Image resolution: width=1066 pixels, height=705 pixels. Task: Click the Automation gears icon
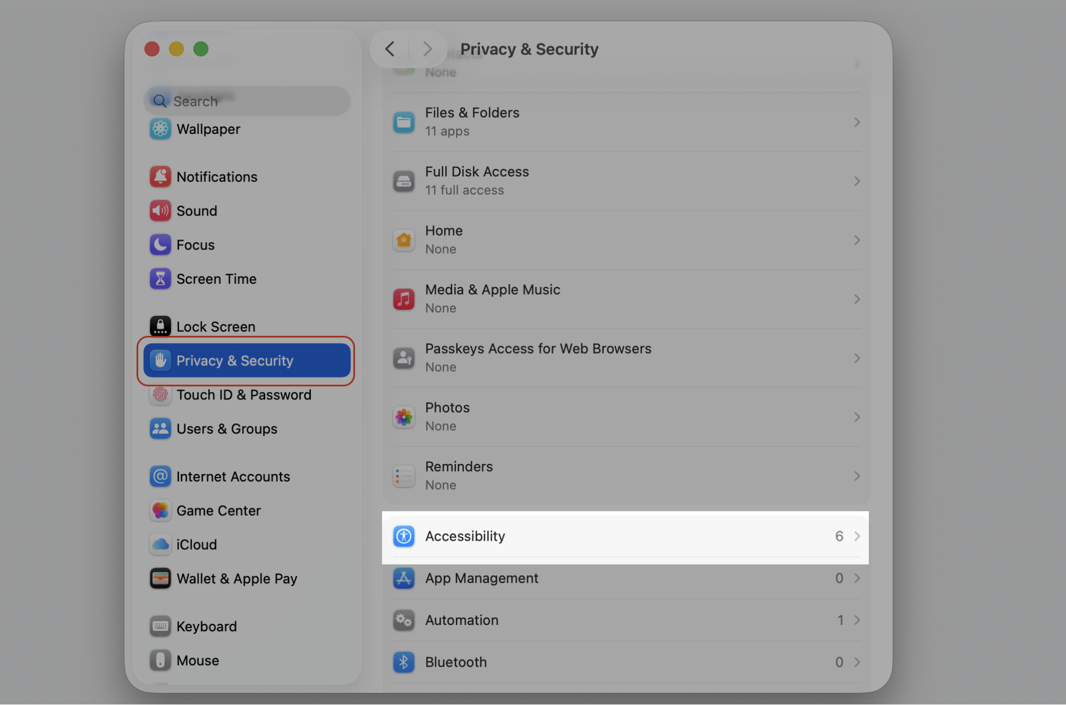[x=404, y=620]
